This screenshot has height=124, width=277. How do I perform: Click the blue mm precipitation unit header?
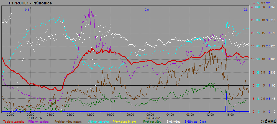pos(268,3)
